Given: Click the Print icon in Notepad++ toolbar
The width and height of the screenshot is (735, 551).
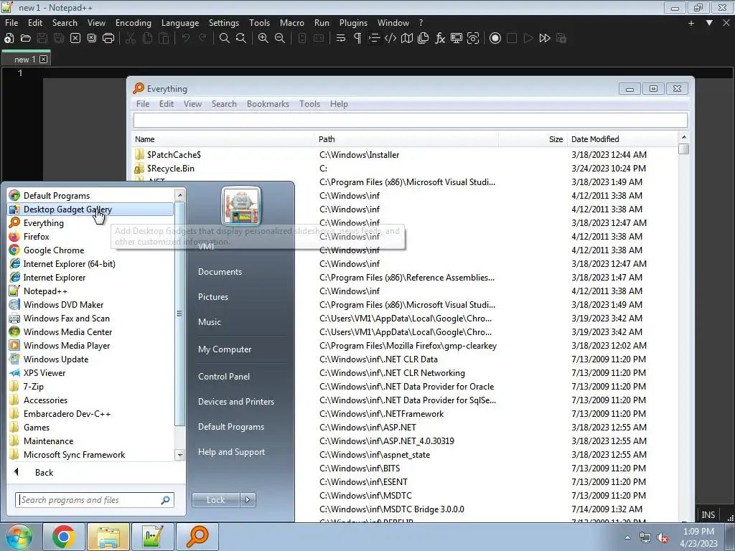Looking at the screenshot, I should pyautogui.click(x=108, y=39).
